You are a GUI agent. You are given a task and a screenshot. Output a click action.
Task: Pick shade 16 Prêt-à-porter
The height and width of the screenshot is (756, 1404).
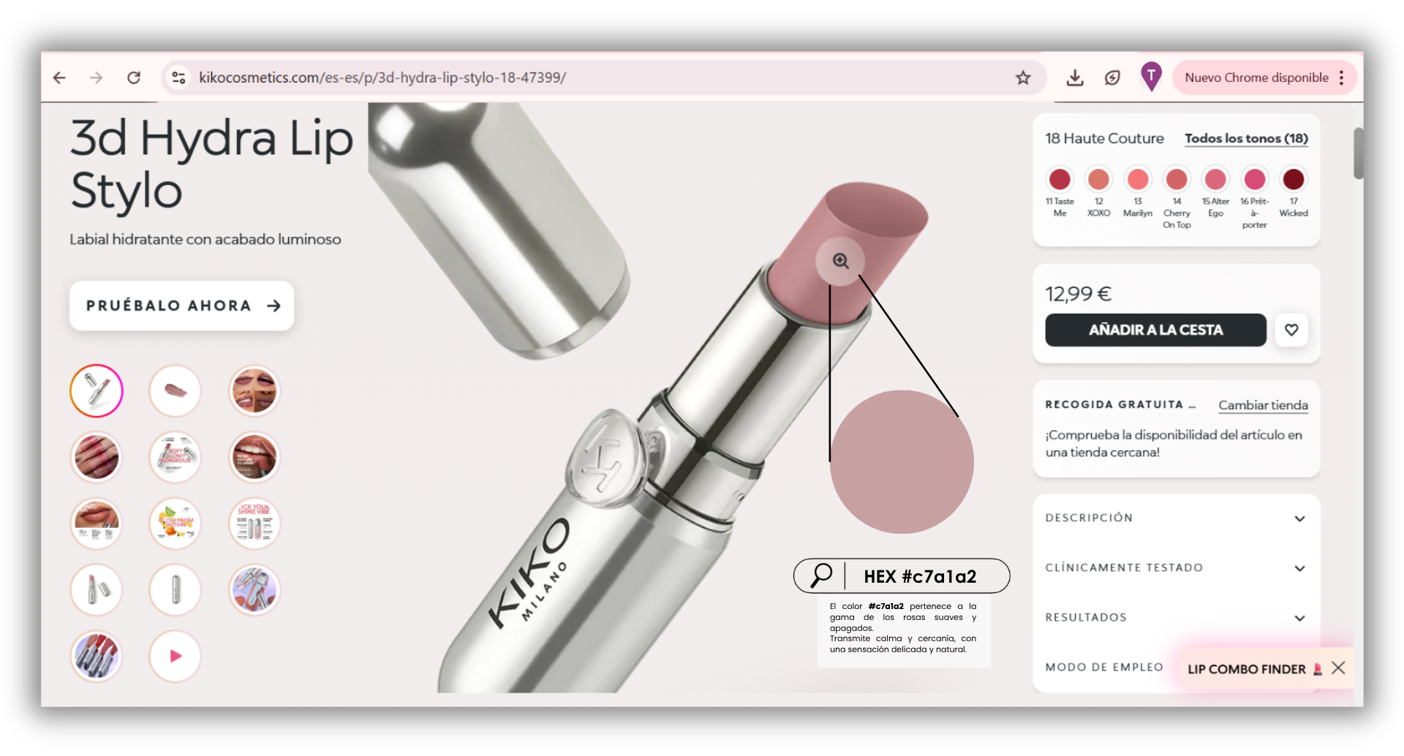[1255, 179]
